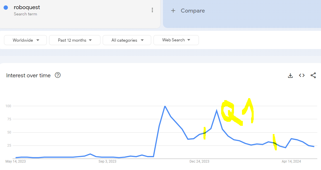Click the blue dot next to roboquest

click(6, 8)
